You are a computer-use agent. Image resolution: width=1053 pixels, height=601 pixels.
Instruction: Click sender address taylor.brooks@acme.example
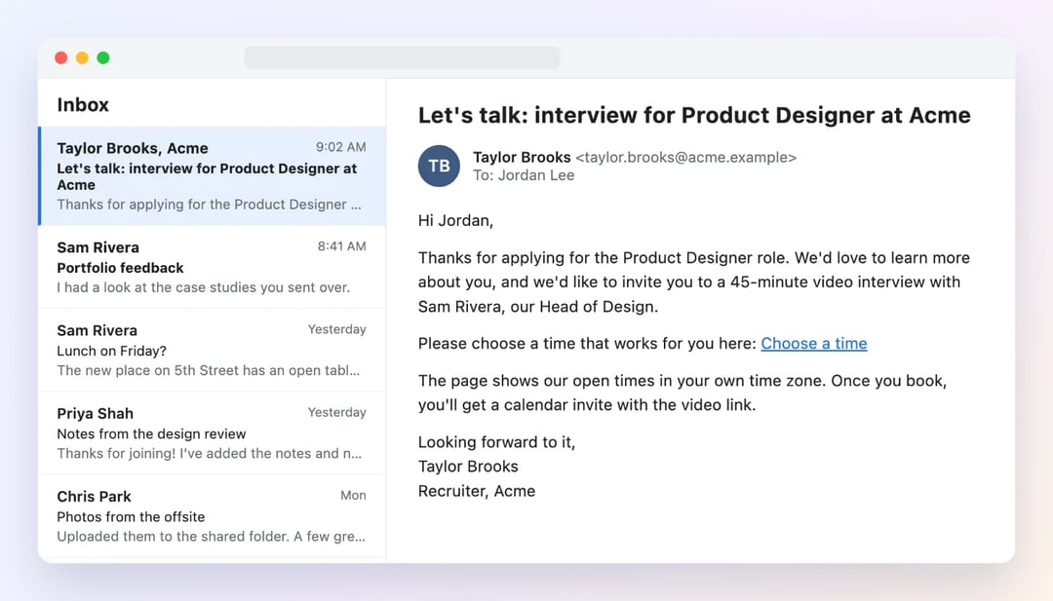pos(685,157)
